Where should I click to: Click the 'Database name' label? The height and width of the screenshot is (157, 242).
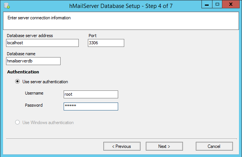[21, 54]
